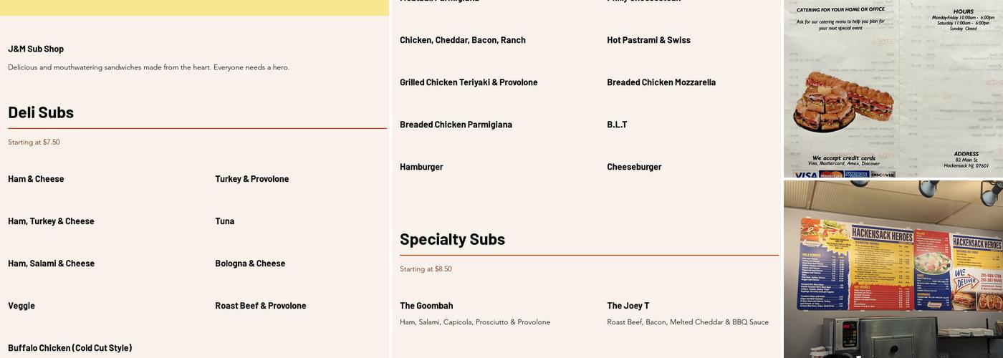Click the Ham & Cheese menu item
The image size is (1003, 358).
point(36,179)
